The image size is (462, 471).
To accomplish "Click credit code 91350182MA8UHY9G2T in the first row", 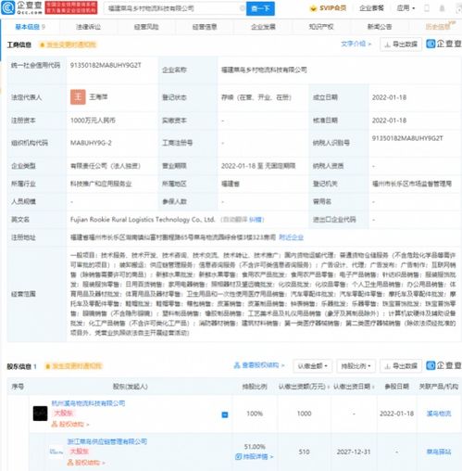I will coord(106,65).
